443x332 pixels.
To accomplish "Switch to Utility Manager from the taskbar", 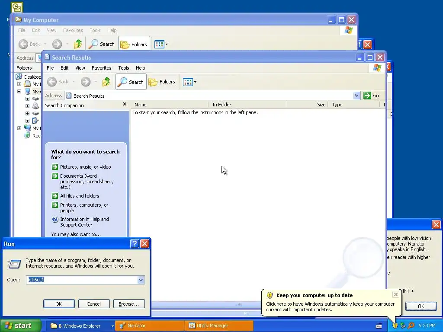I will 218,326.
